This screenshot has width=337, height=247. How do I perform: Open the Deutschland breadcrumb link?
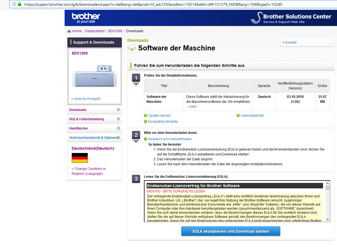pos(95,31)
